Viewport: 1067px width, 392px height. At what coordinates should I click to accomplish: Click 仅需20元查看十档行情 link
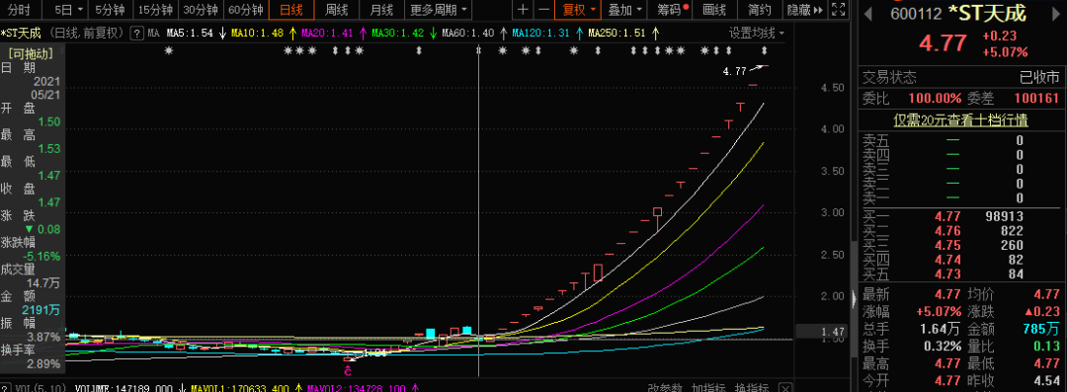point(960,120)
